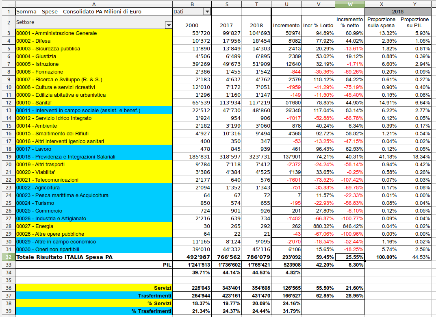Click cell '00024 - Turismo'
Viewport: 436px width, 317px height.
coord(94,203)
